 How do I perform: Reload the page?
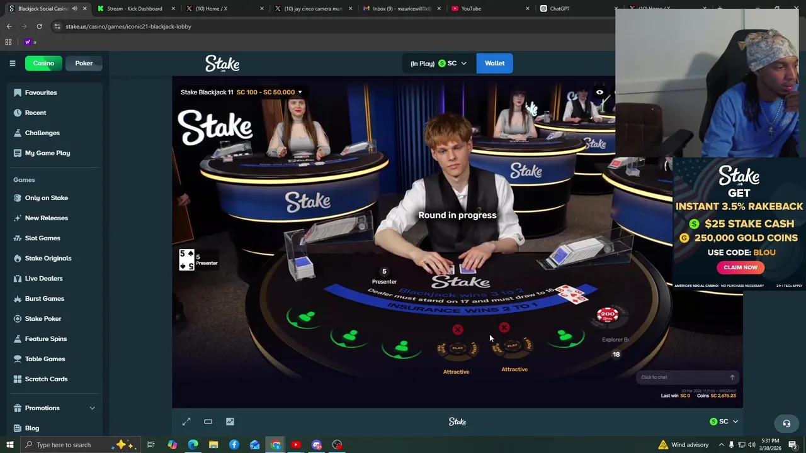[x=39, y=26]
